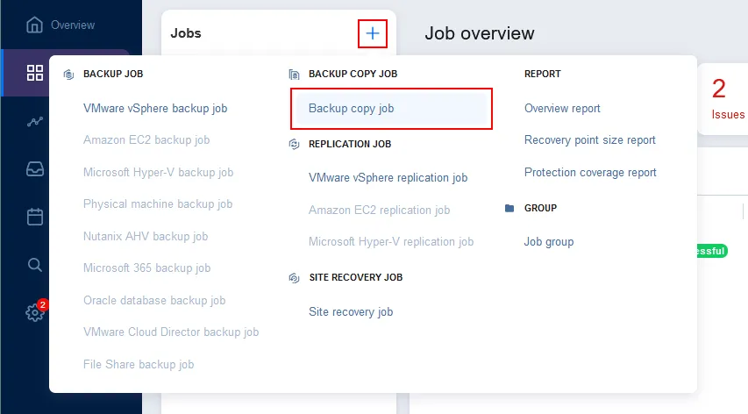Open Recovery point size report
The height and width of the screenshot is (414, 748).
[x=589, y=140]
